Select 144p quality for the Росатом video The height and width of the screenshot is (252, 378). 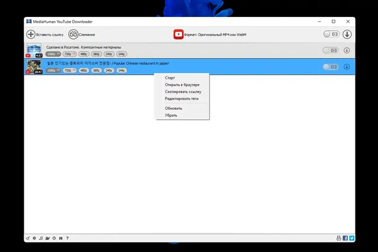click(x=121, y=54)
